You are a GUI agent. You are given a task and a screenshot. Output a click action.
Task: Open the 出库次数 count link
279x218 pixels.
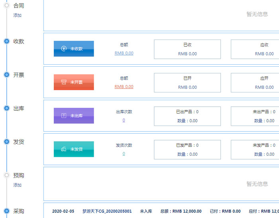[x=124, y=120]
